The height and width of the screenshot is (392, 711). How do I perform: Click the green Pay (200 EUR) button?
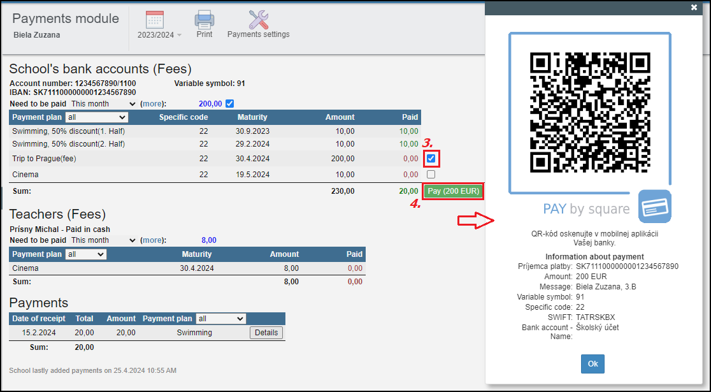click(454, 191)
